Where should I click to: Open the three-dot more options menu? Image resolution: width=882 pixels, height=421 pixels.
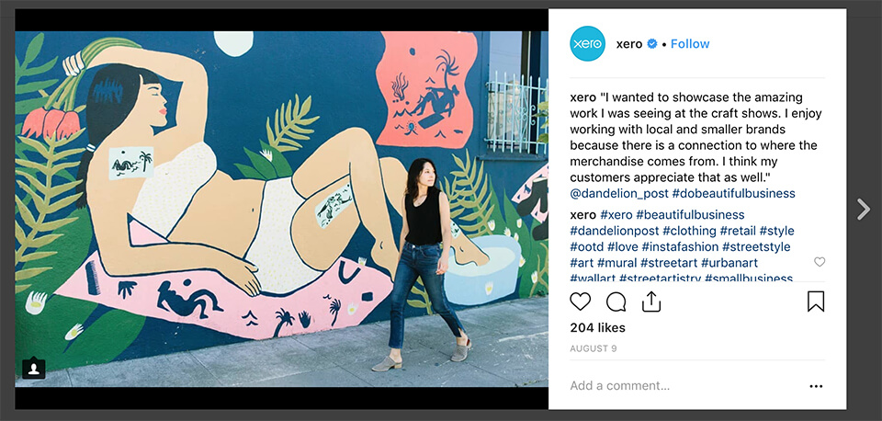tap(816, 386)
